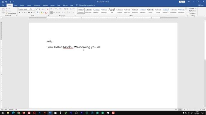The image size is (206, 115).
Task: Click the lightbulb Tell me icon
Action: [77, 5]
